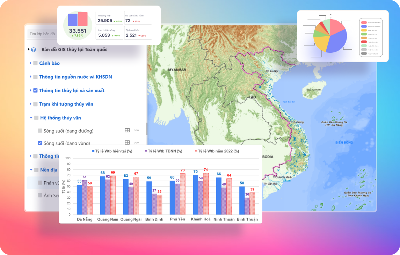
Task: Expand Thông tin nguồn nước và KHSDN arrow
Action: coord(30,77)
